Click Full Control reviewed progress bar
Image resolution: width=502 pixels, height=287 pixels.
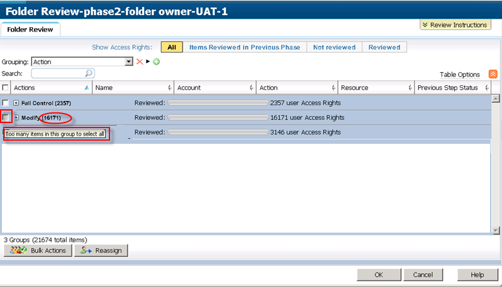click(x=218, y=103)
